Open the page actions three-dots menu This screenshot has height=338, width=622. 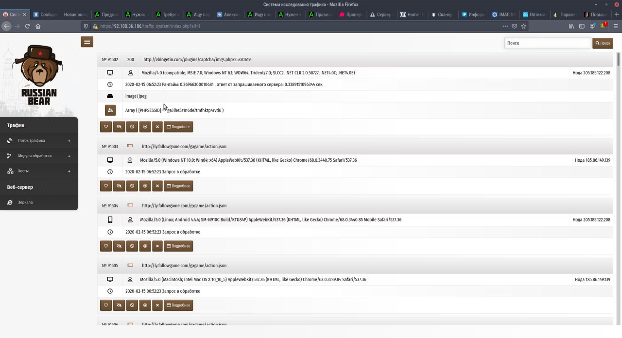point(506,26)
